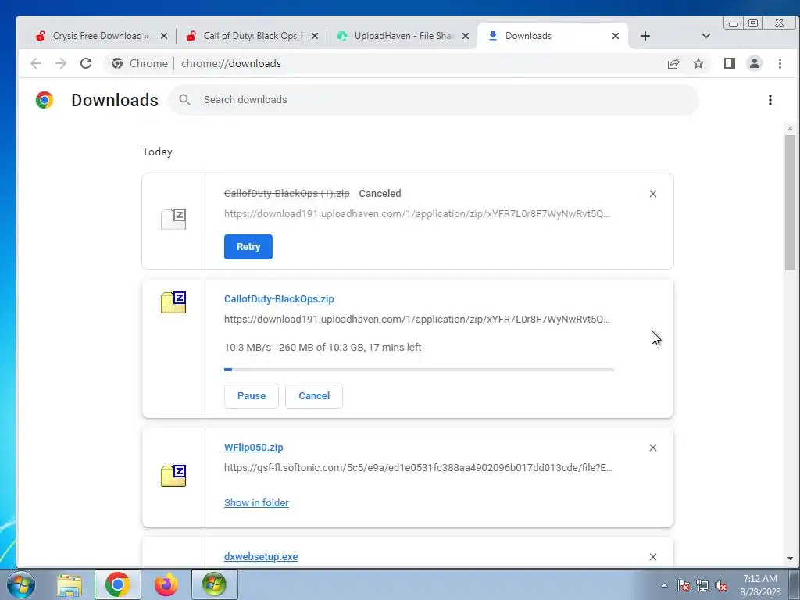Click the search magnifier icon in Downloads
Screen dimensions: 800x600
(184, 100)
